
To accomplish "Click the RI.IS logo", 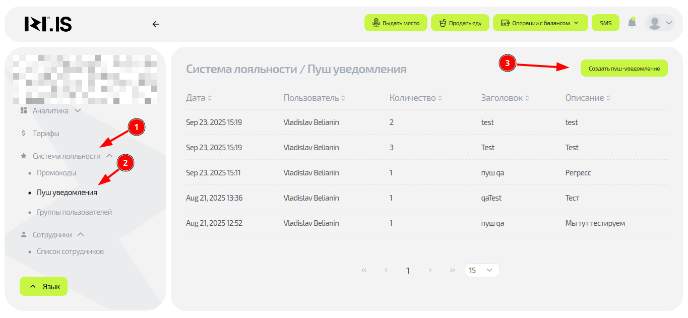I will pos(48,24).
